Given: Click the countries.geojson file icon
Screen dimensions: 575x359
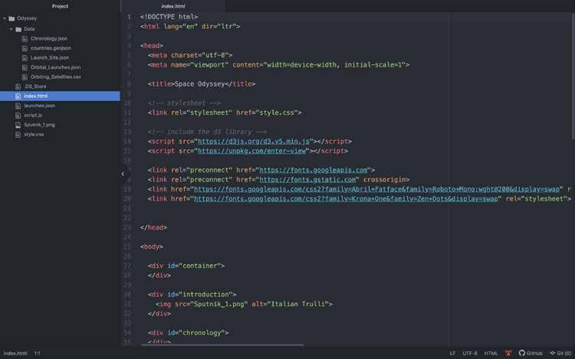Looking at the screenshot, I should point(25,48).
